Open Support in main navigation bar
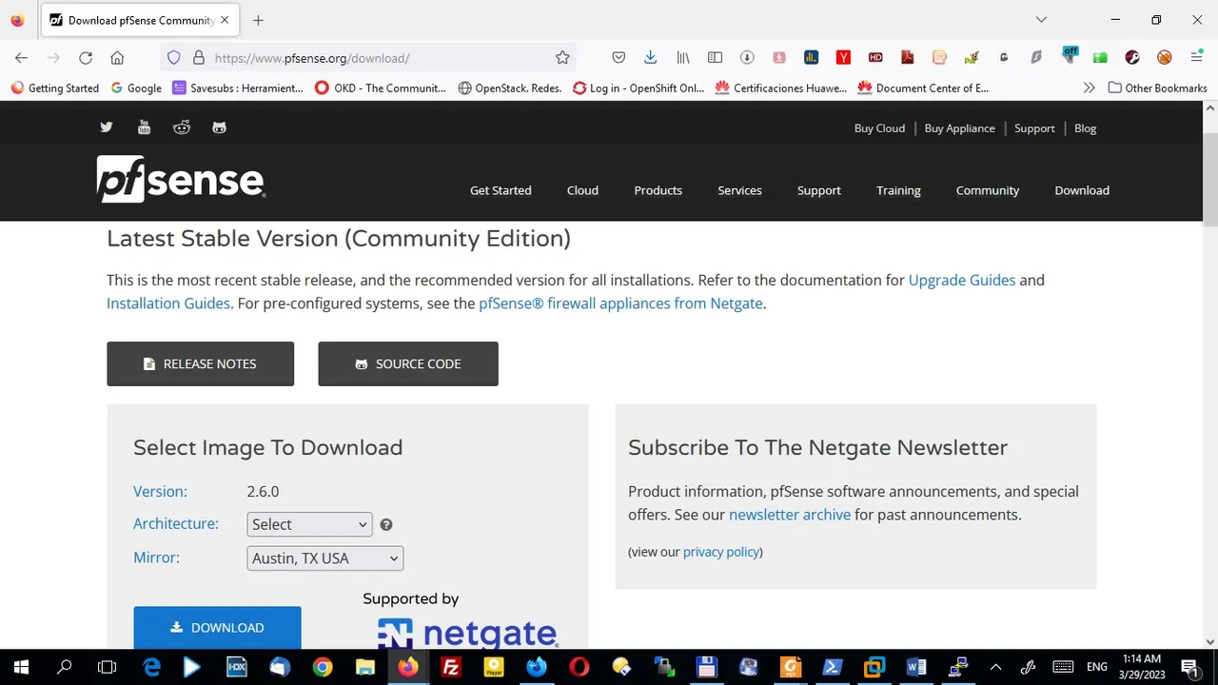 click(x=819, y=190)
